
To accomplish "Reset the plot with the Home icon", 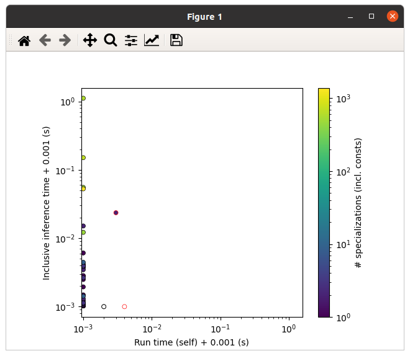I will tap(24, 40).
